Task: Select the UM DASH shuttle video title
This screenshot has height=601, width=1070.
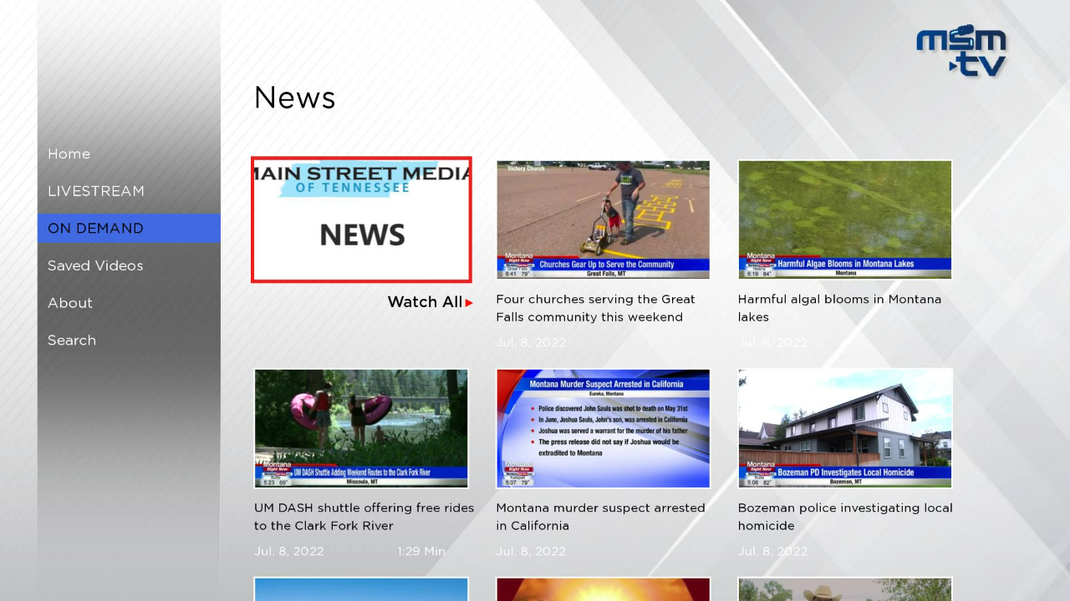Action: (364, 517)
